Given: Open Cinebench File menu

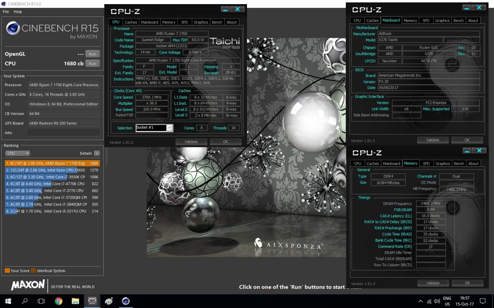Looking at the screenshot, I should pyautogui.click(x=6, y=11).
